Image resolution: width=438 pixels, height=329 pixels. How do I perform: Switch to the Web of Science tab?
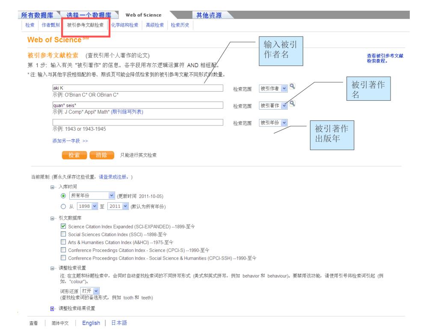tap(144, 15)
